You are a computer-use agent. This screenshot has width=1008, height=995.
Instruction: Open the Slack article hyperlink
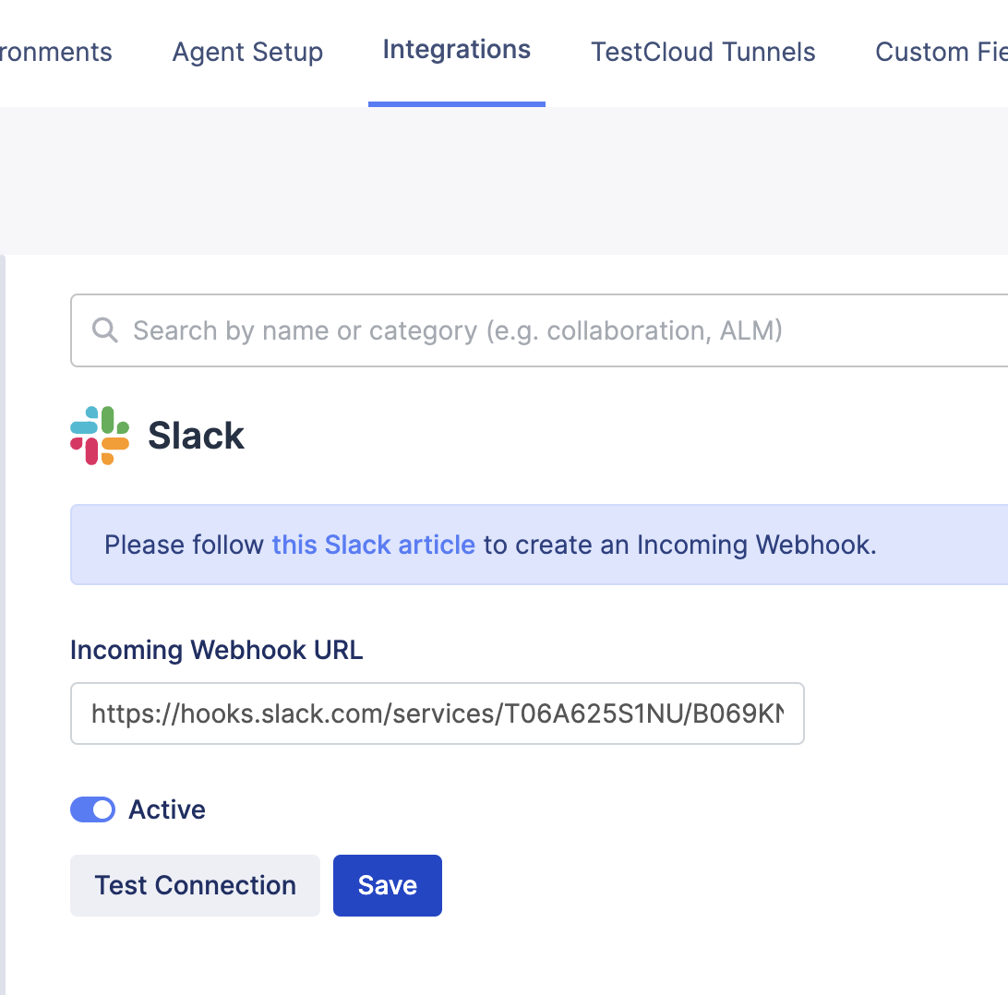tap(373, 545)
